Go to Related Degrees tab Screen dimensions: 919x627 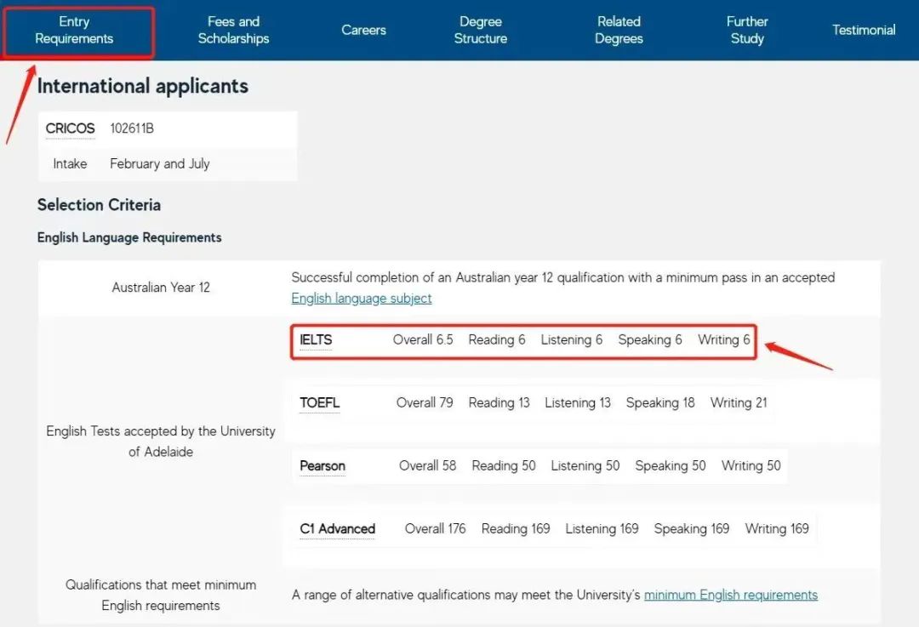619,30
